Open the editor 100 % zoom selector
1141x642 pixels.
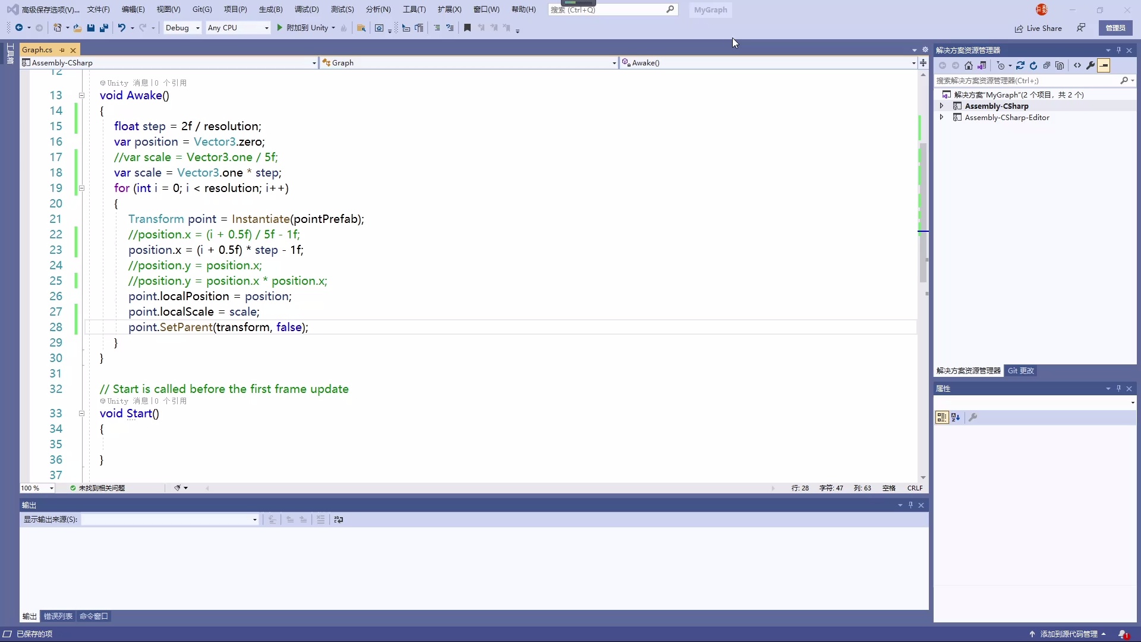pyautogui.click(x=52, y=488)
